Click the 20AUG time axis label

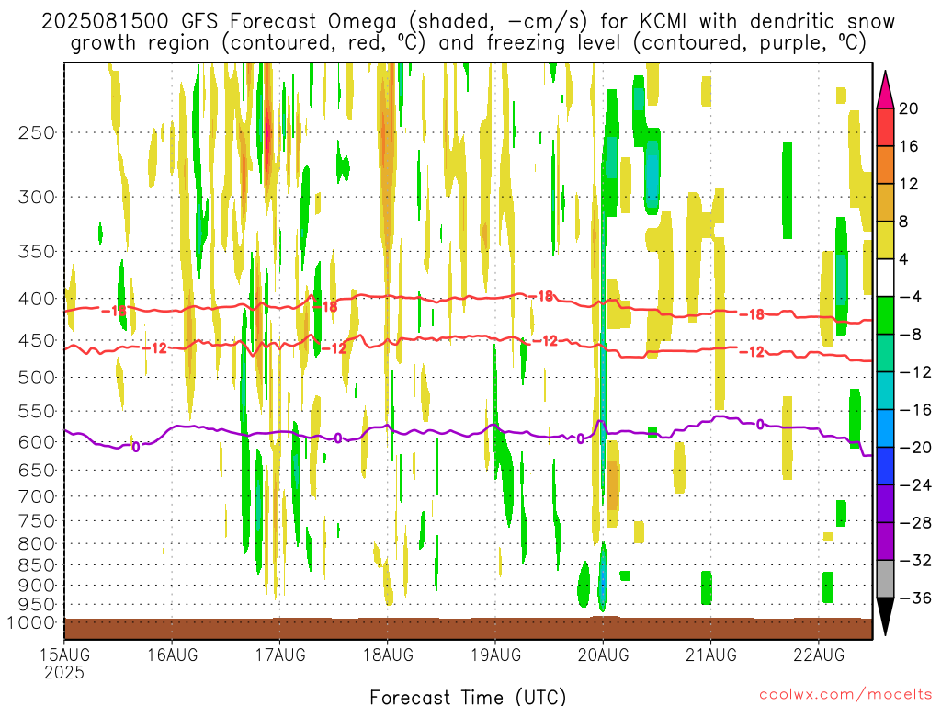click(x=603, y=655)
